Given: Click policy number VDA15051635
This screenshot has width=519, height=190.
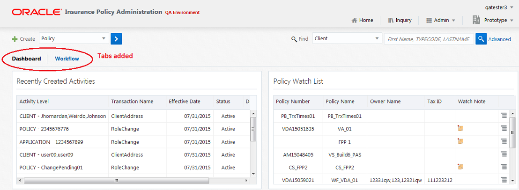Looking at the screenshot, I should (x=298, y=129).
